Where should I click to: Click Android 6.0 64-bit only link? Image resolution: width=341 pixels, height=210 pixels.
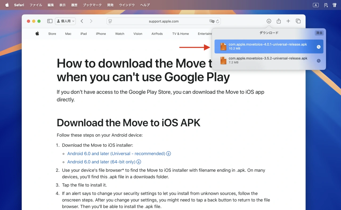click(101, 162)
